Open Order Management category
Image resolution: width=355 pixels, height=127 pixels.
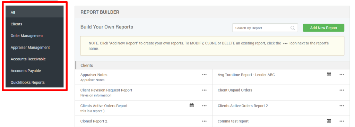click(35, 36)
